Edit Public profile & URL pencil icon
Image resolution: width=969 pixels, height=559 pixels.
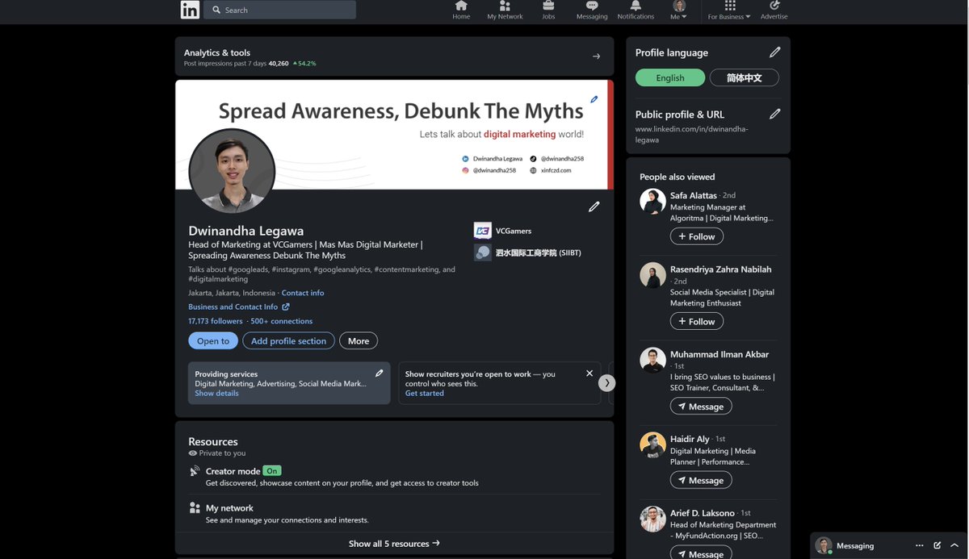coord(775,114)
